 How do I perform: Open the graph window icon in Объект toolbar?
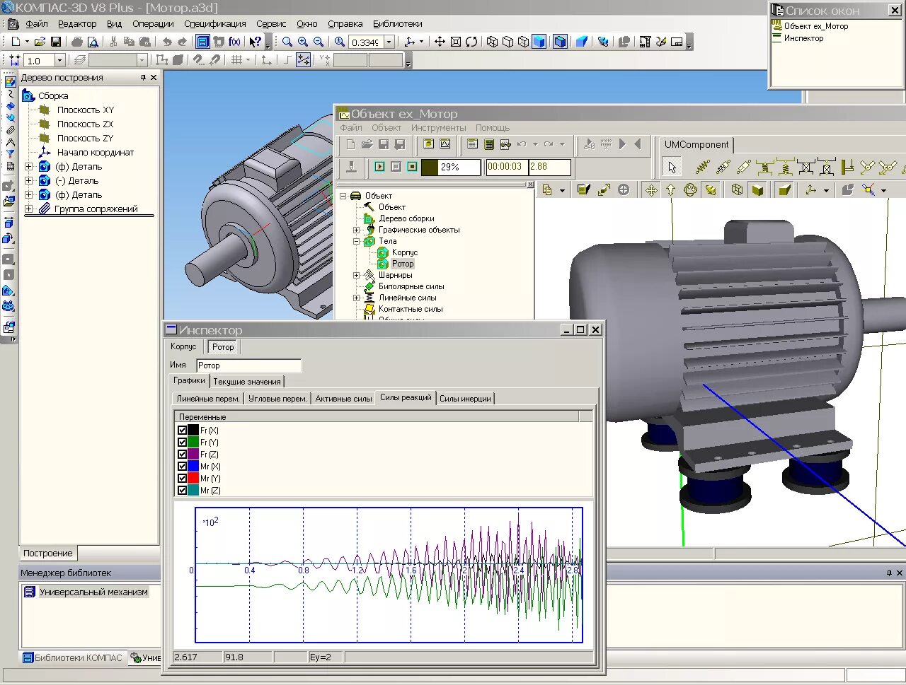(445, 144)
